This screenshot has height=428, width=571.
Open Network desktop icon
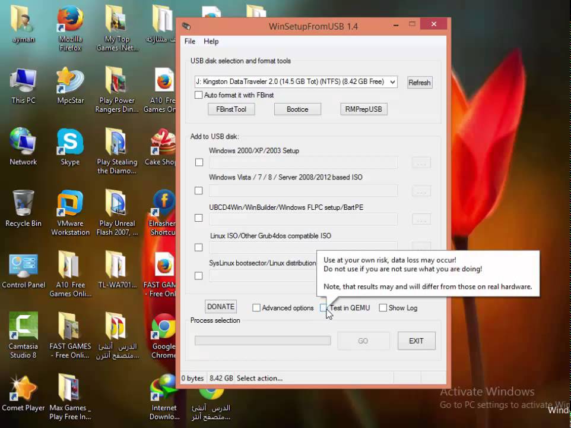point(23,146)
